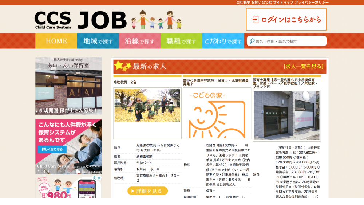Click the login arrow icon
The height and width of the screenshot is (205, 364).
256,20
